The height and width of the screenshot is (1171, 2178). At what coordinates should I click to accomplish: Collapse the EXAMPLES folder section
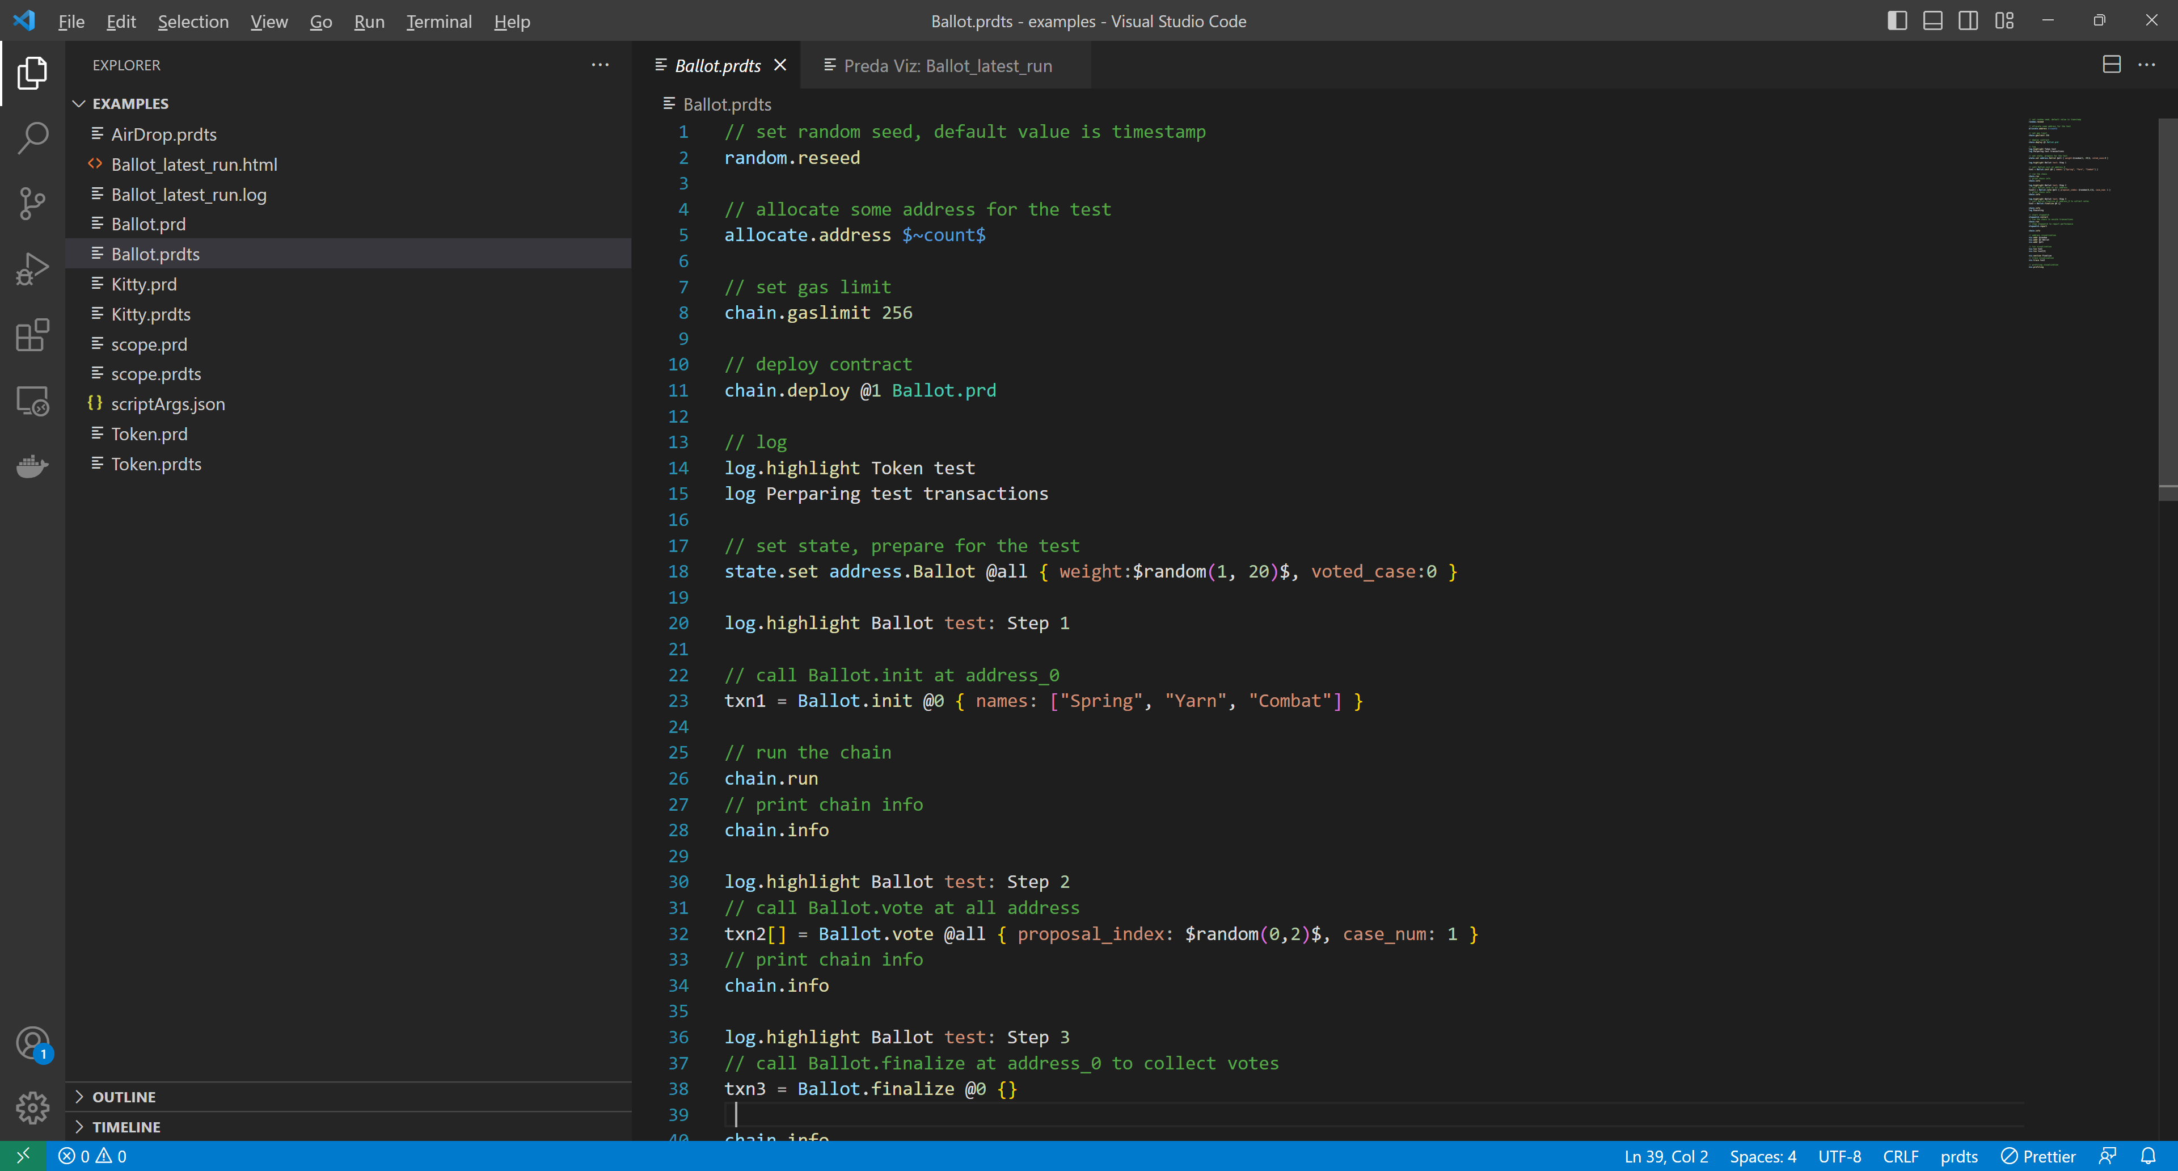click(x=348, y=103)
